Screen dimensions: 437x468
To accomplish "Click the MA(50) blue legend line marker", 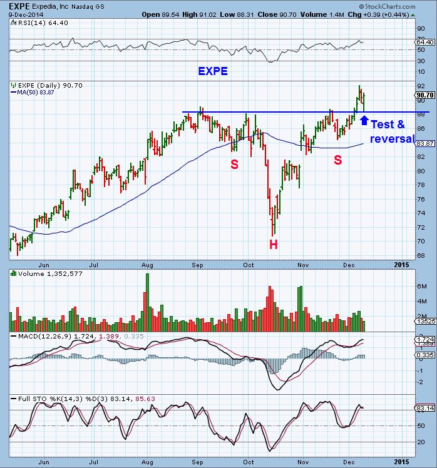I will pos(13,93).
